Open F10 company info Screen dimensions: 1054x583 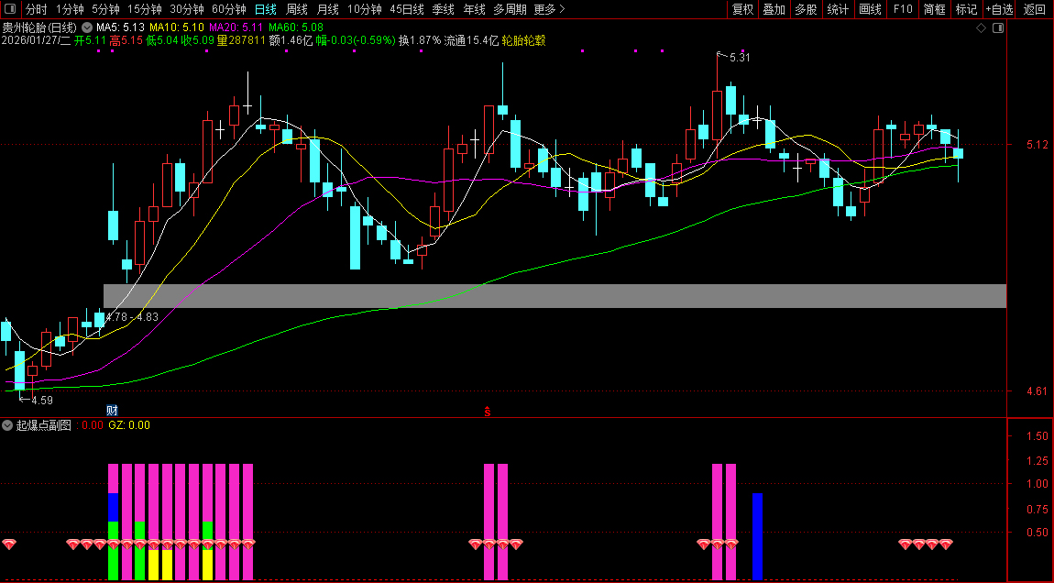pos(903,9)
